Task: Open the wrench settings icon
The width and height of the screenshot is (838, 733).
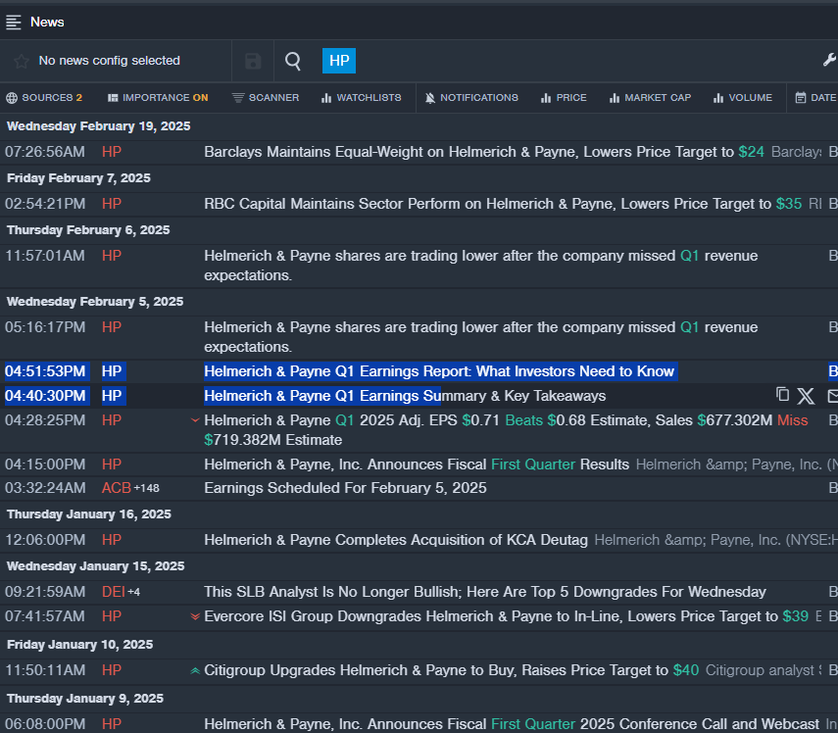Action: pyautogui.click(x=830, y=60)
